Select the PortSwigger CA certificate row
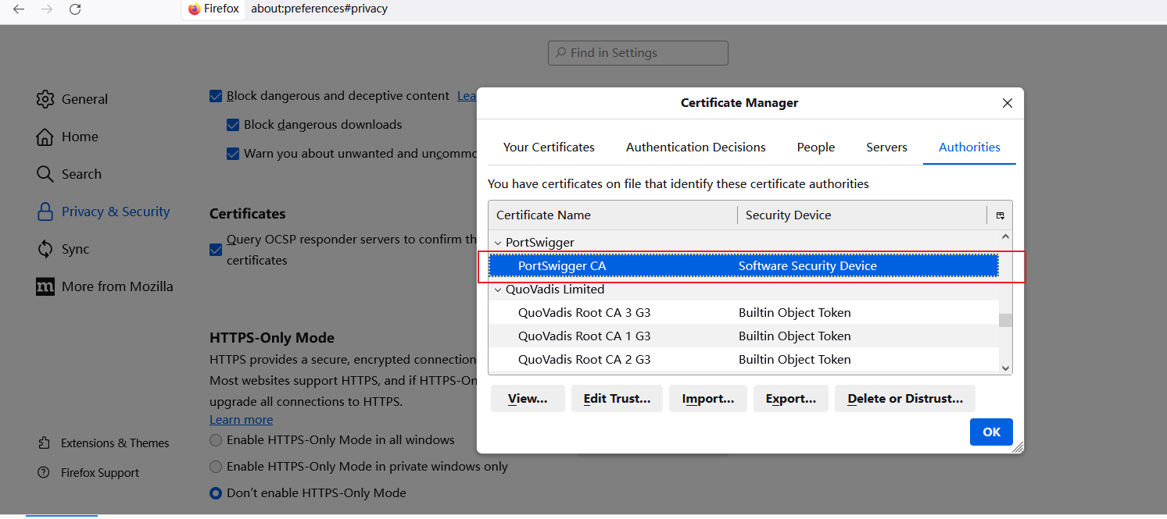1167x519 pixels. click(x=743, y=266)
